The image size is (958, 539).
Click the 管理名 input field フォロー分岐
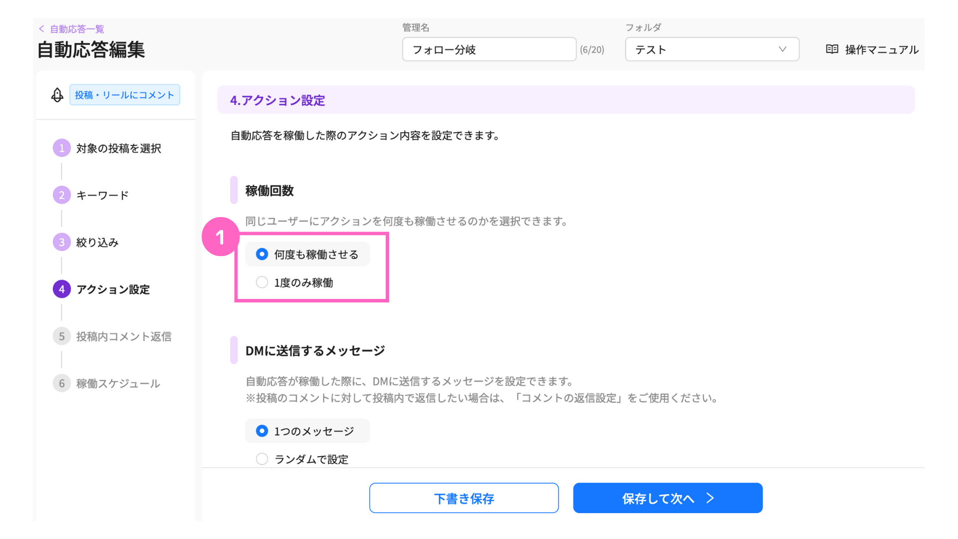[489, 49]
